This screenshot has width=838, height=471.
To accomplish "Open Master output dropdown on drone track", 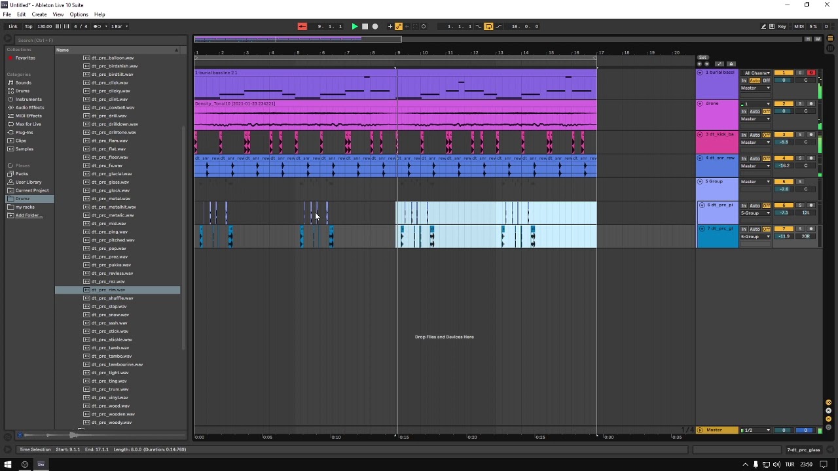I will click(756, 119).
